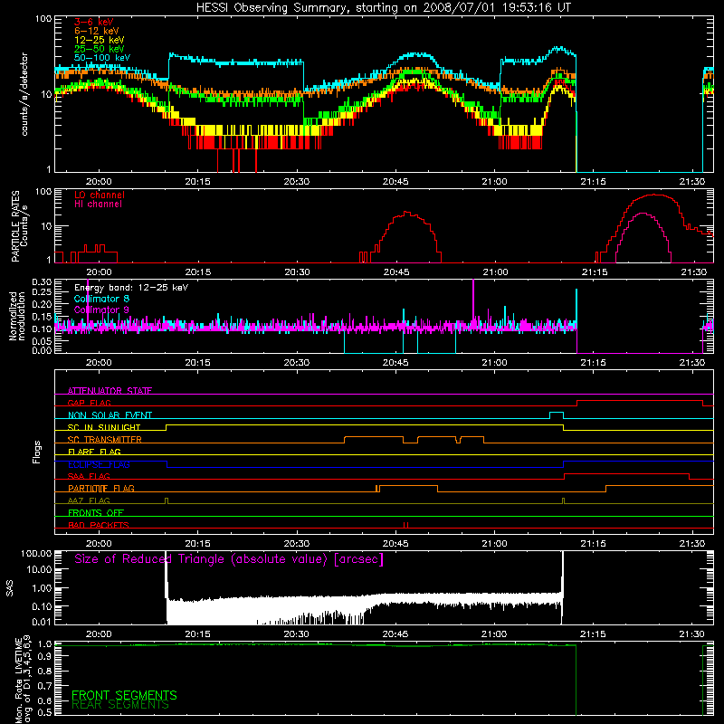Click the SC IN SUNLIGHT flag label
Image resolution: width=724 pixels, height=724 pixels.
[104, 427]
